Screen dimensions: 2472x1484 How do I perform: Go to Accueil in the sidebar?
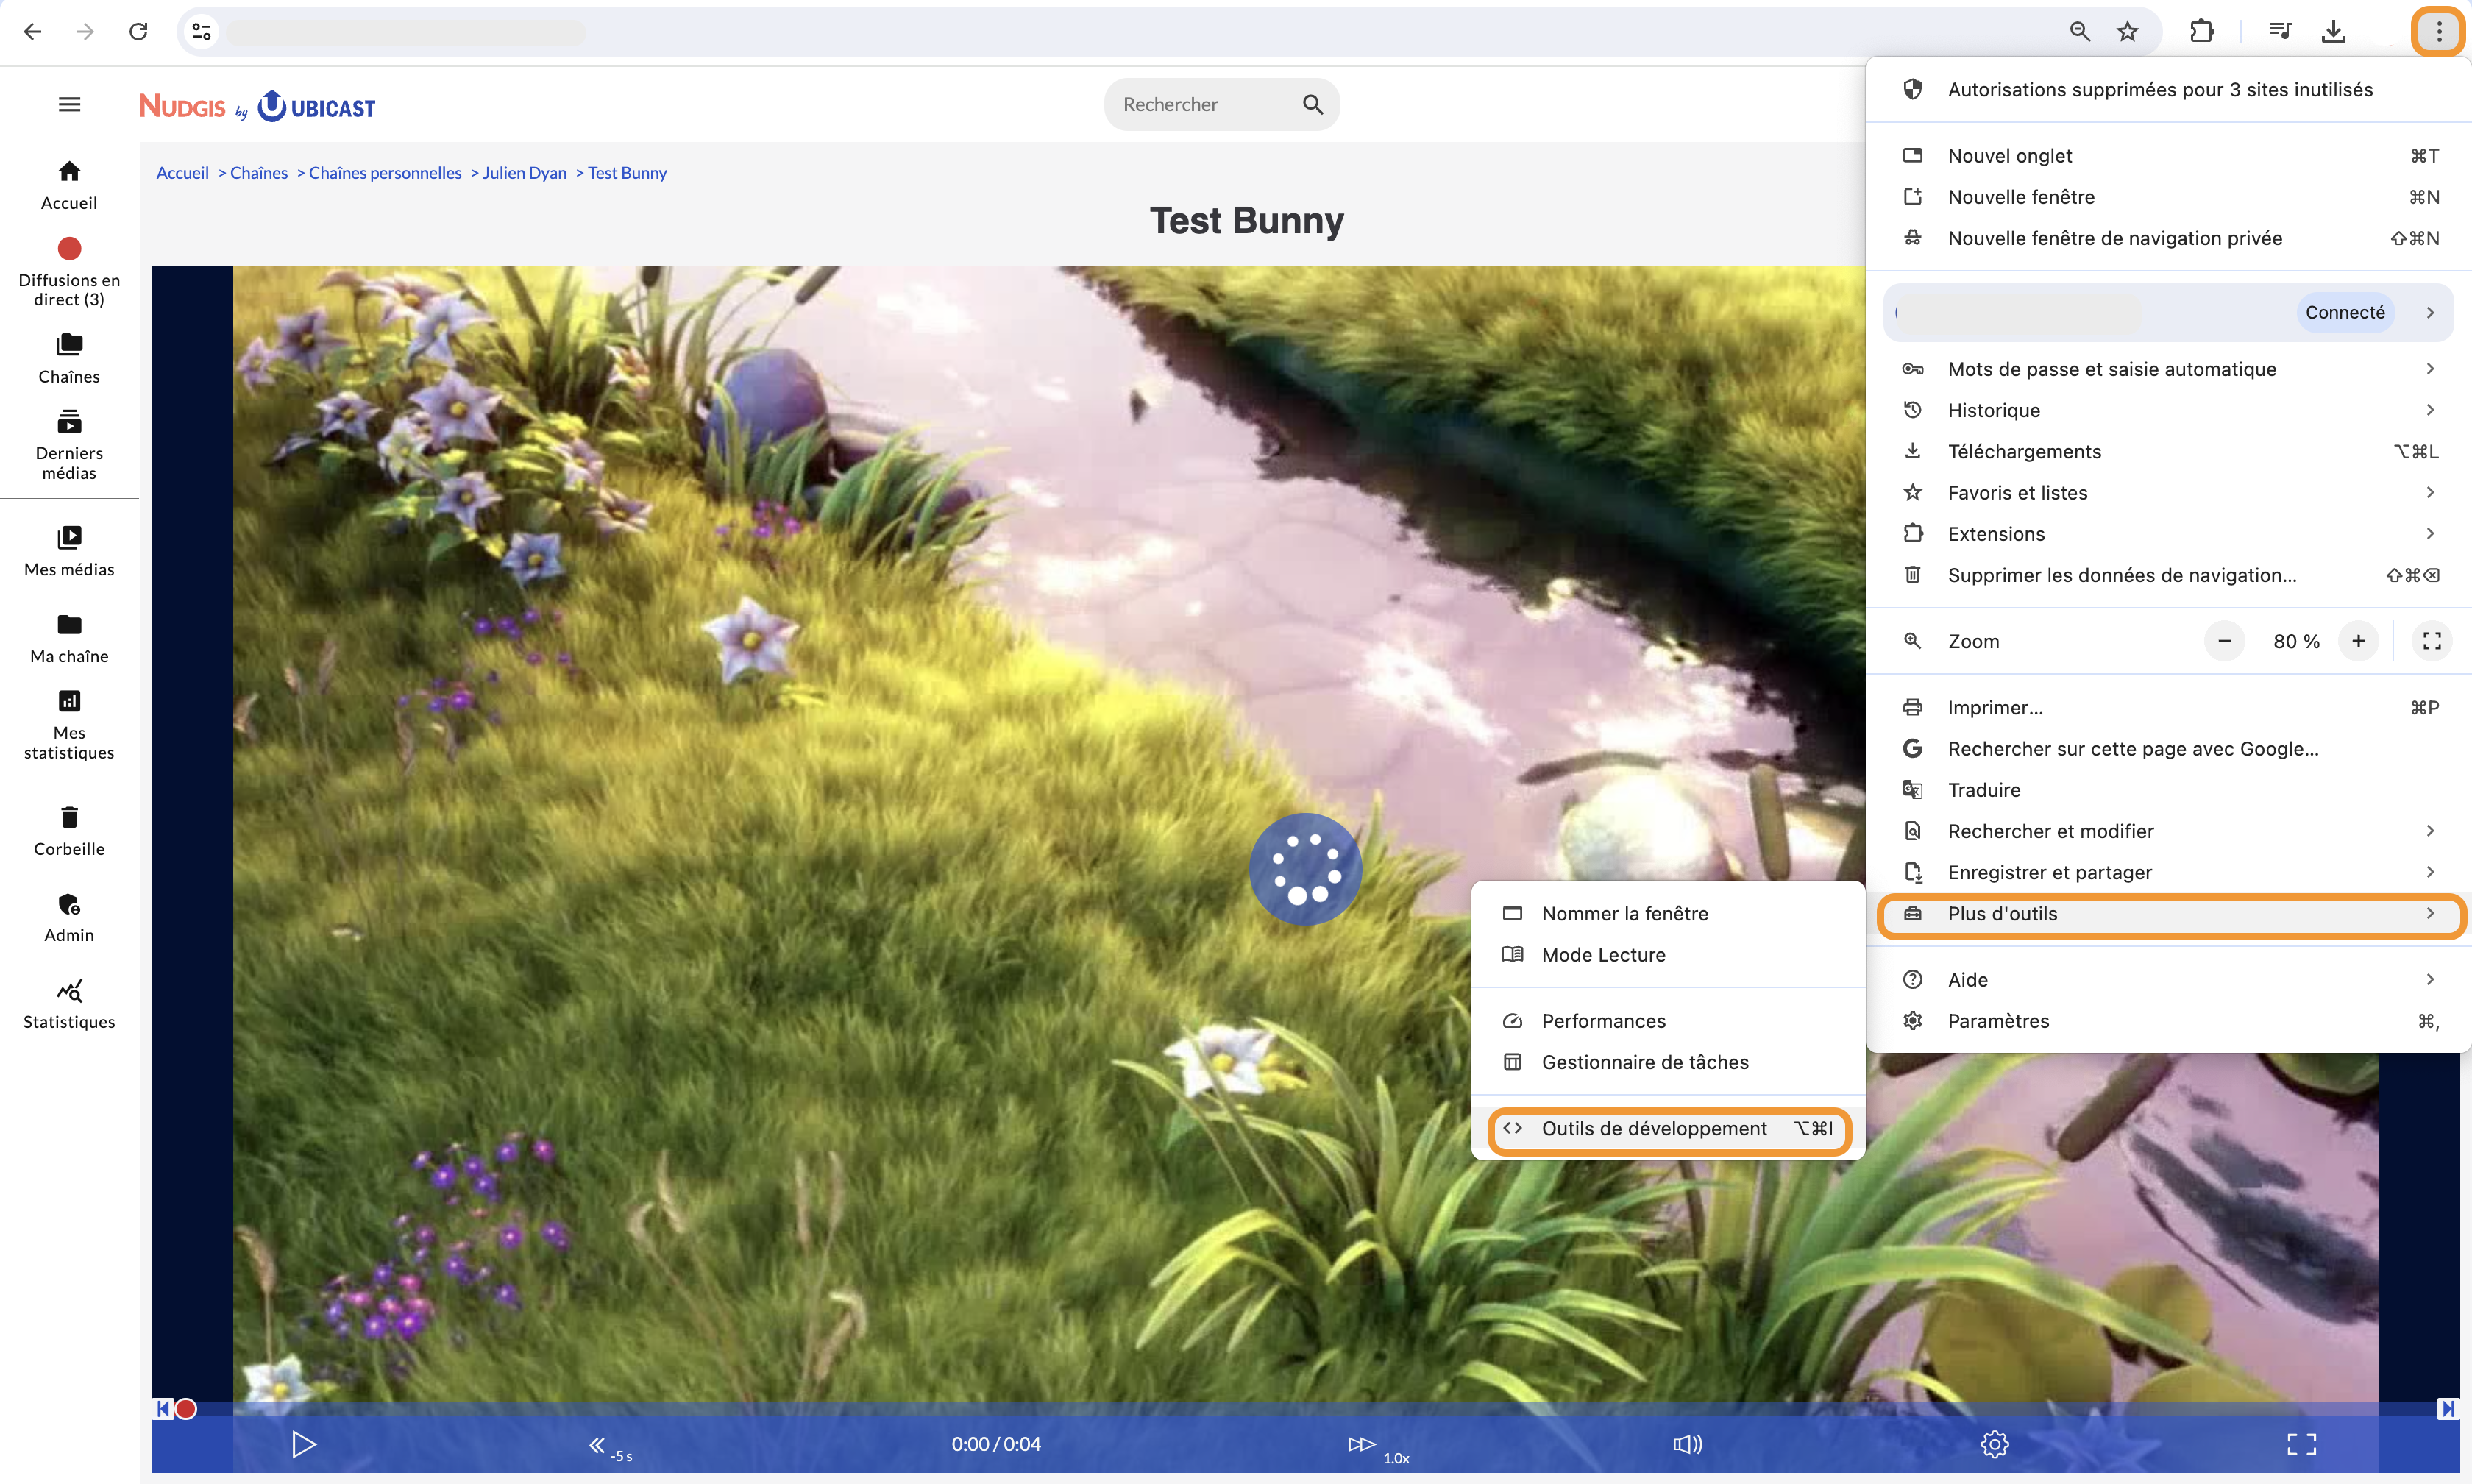coord(69,186)
